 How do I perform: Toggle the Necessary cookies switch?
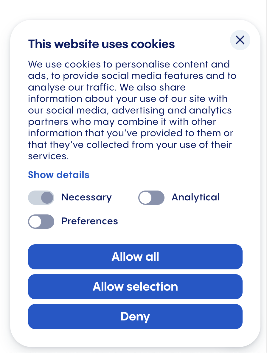pos(41,198)
